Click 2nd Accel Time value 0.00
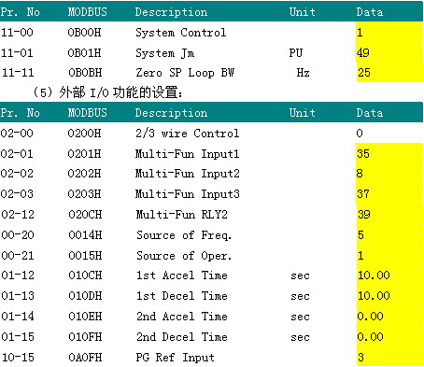Screen dimensions: 424x367 [370, 317]
